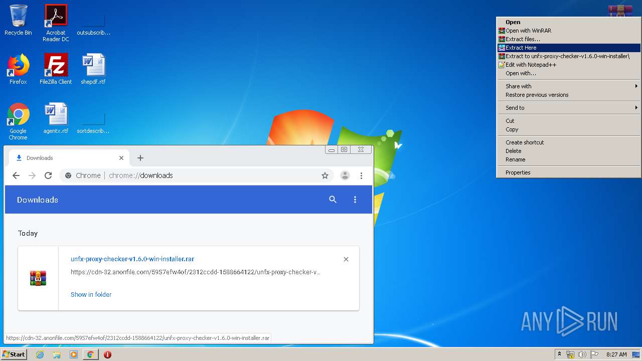Close the Downloads tab
Screen dimensions: 642x361
tap(121, 158)
